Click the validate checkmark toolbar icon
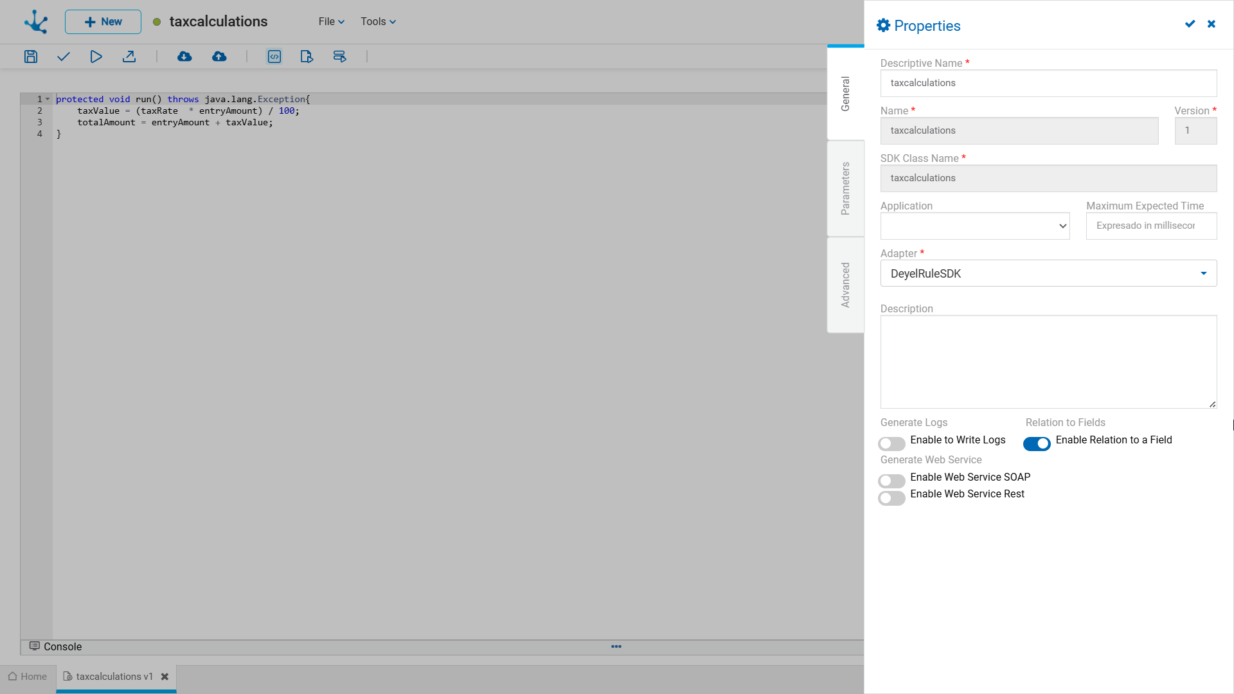The image size is (1234, 694). point(63,57)
